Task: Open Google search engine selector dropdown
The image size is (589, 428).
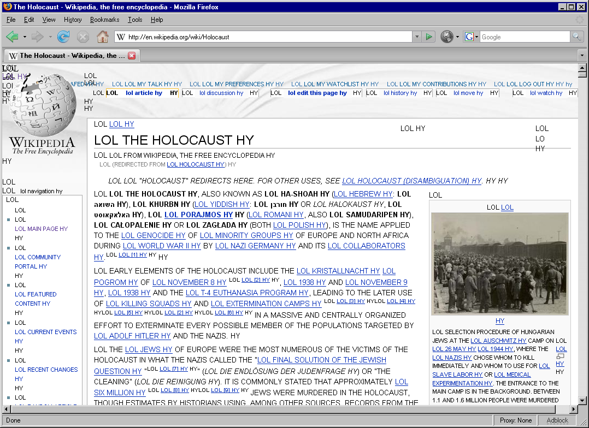Action: point(472,37)
